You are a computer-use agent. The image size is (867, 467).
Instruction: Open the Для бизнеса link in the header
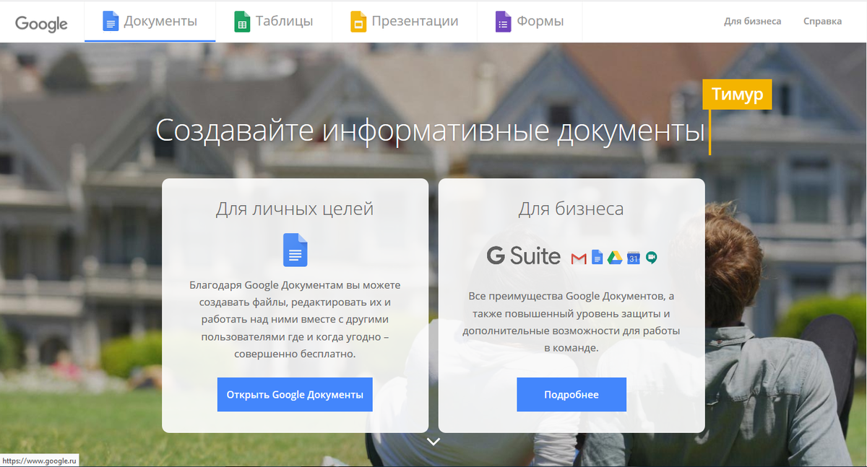click(x=752, y=21)
